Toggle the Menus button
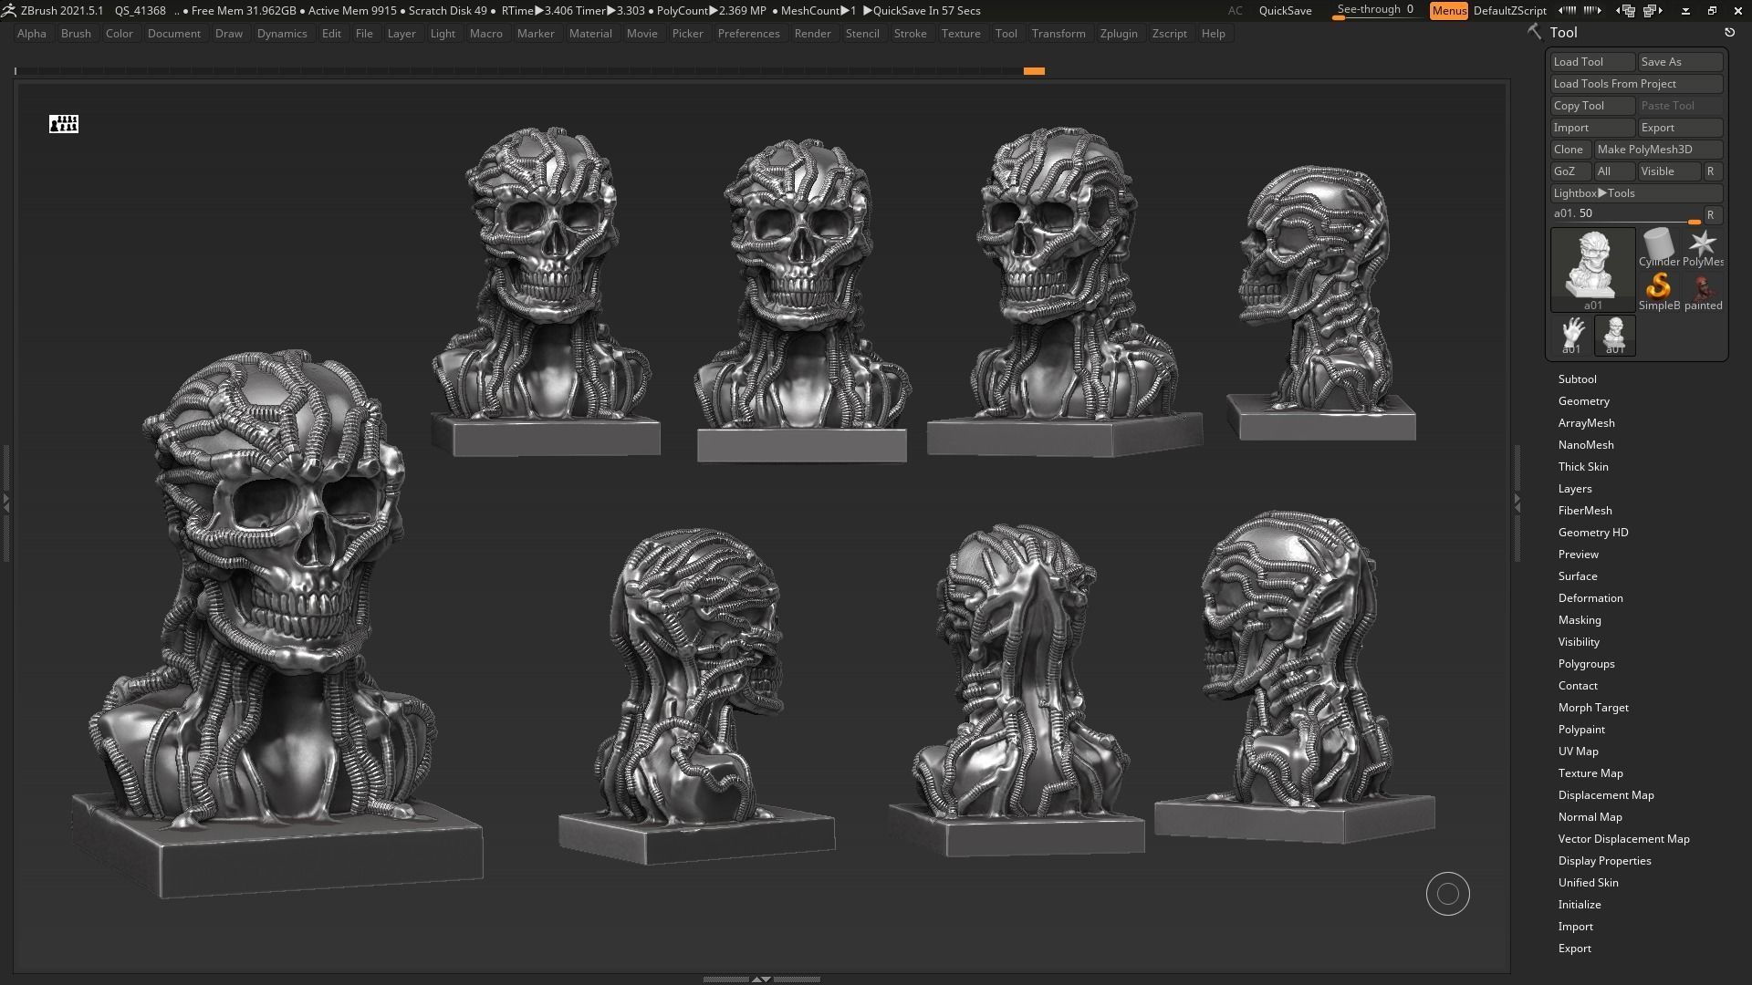 [1449, 11]
